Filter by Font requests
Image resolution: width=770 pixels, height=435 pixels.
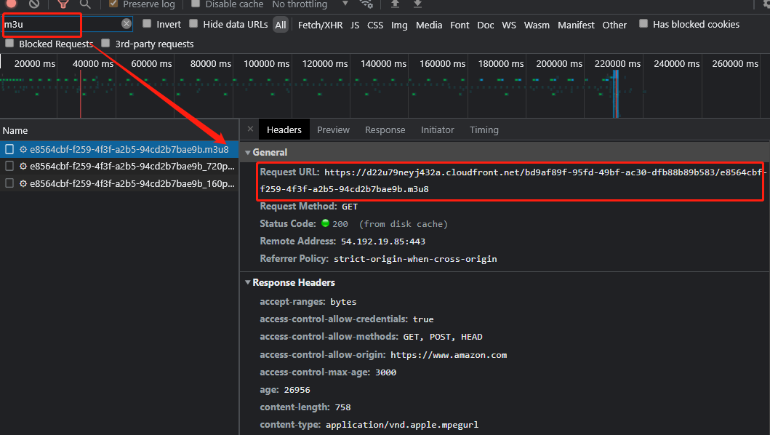coord(460,25)
